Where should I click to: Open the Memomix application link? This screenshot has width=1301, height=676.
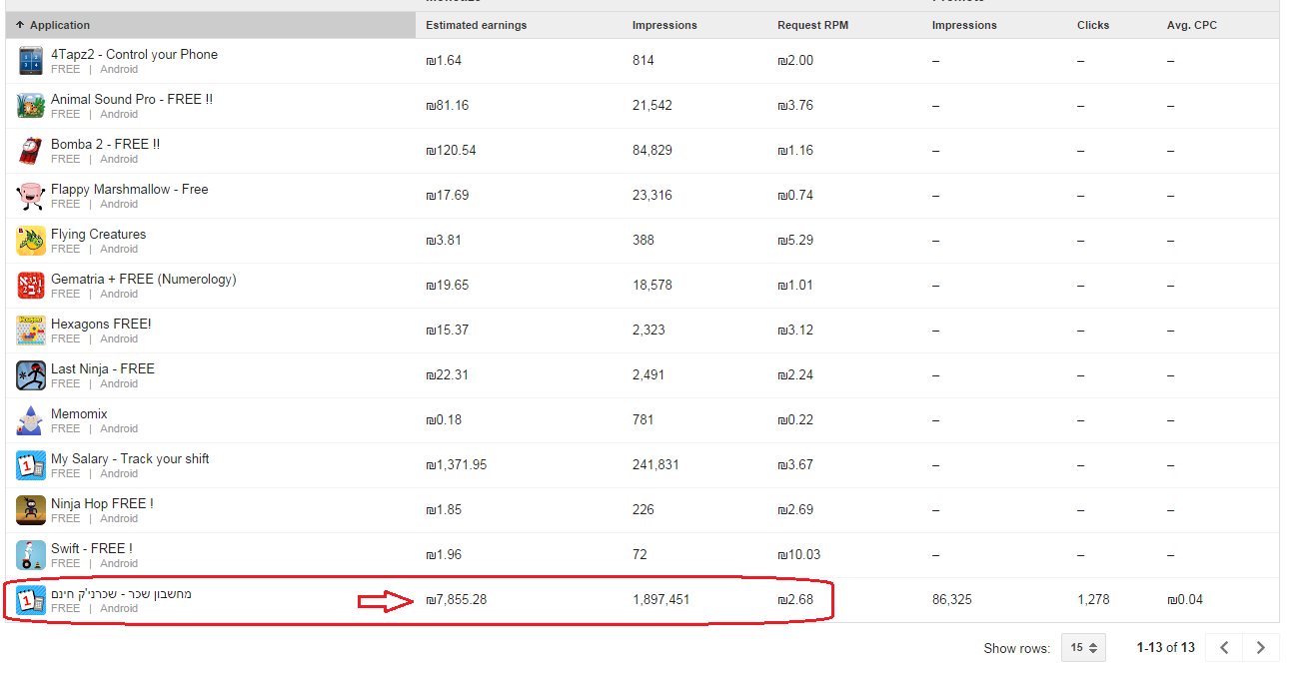click(79, 414)
